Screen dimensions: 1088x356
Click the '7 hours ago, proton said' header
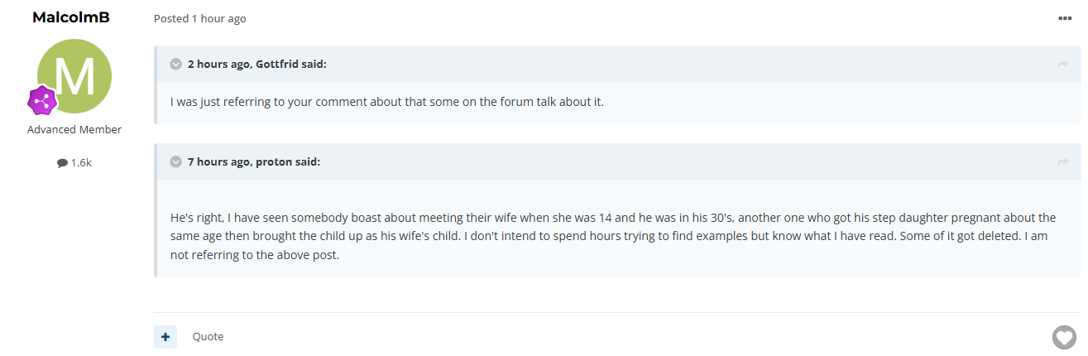click(254, 162)
